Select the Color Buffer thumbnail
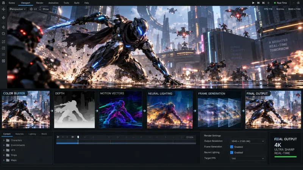 pos(26,110)
